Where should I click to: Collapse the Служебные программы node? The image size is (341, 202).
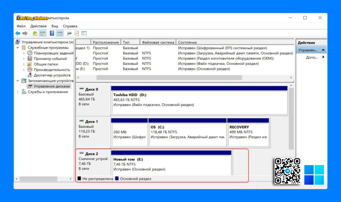click(x=18, y=48)
